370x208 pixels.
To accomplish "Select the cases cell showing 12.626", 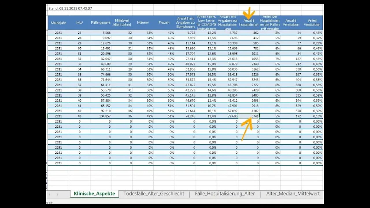I will (x=101, y=43).
